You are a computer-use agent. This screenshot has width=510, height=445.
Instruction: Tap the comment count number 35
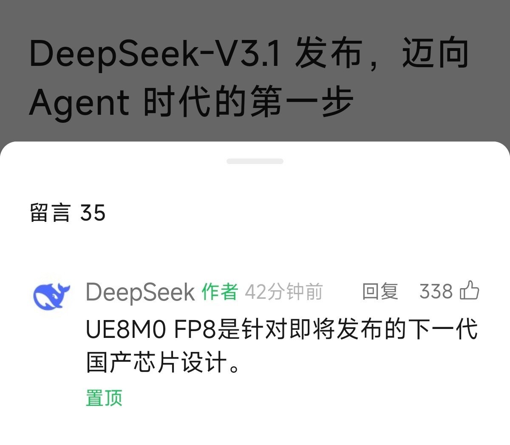coord(93,213)
